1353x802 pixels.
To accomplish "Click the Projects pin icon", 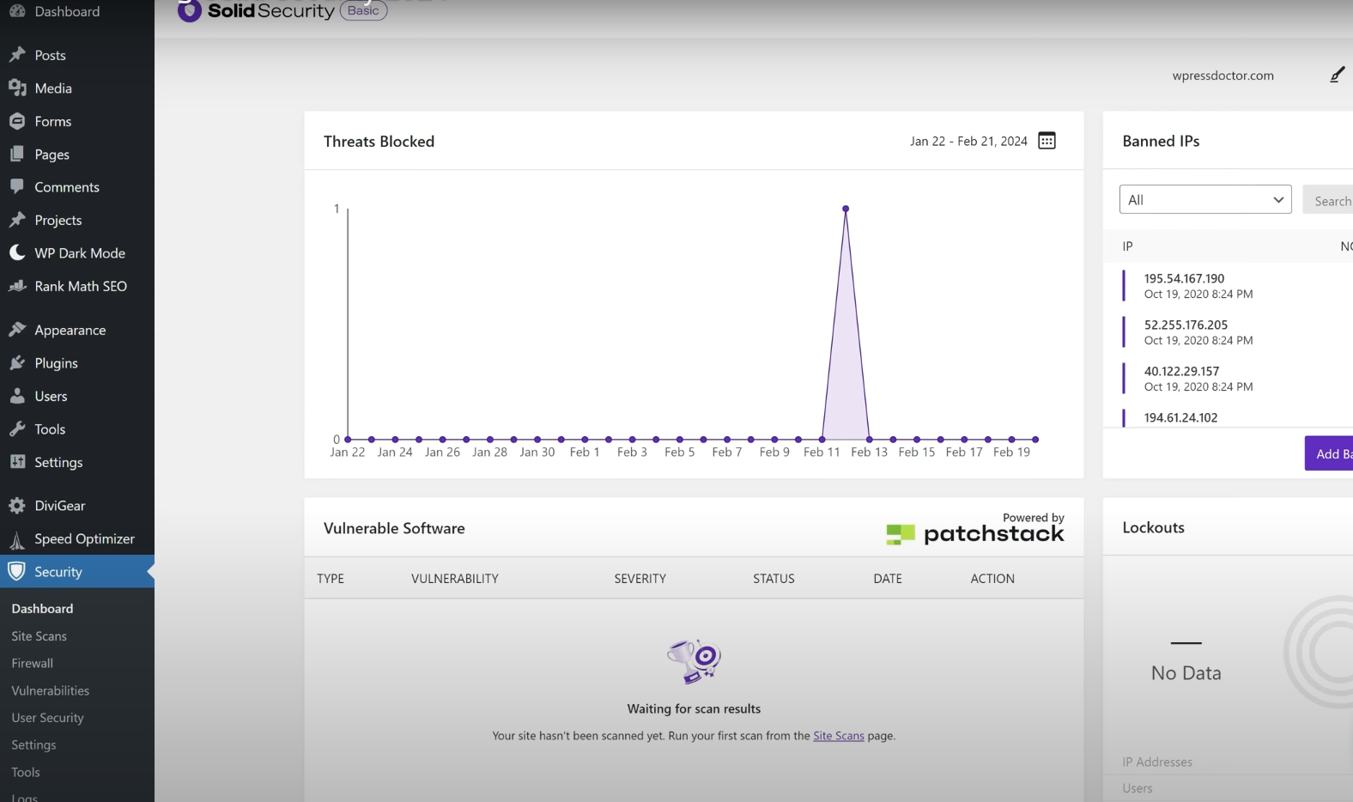I will [x=17, y=220].
